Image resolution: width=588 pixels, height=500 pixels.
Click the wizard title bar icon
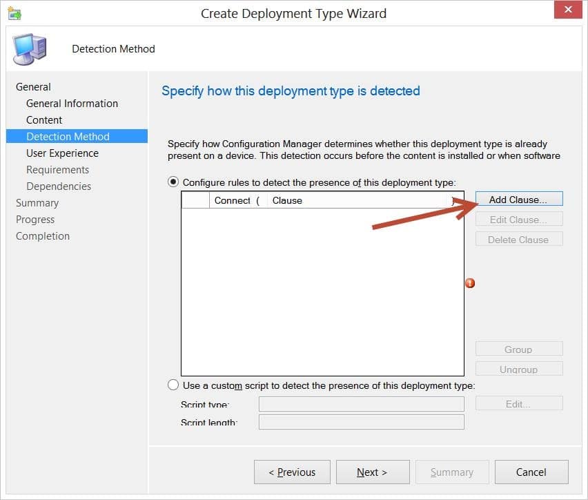(14, 13)
